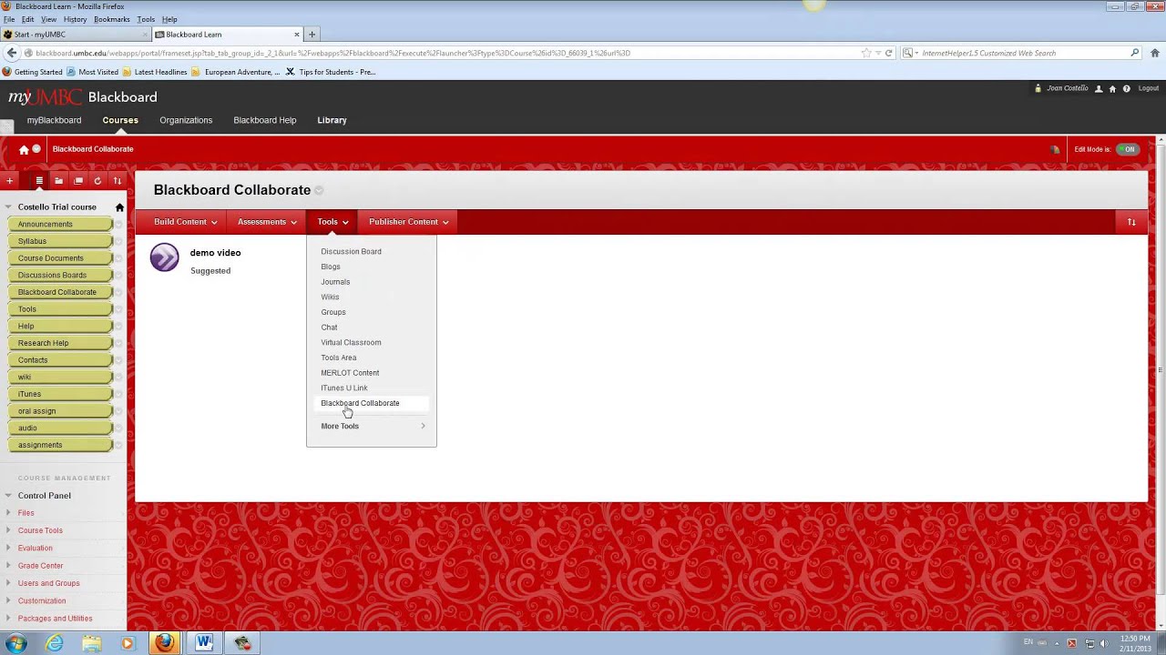Screen dimensions: 1166x655
Task: Open the Course Tools link in Control Panel
Action: [x=40, y=530]
